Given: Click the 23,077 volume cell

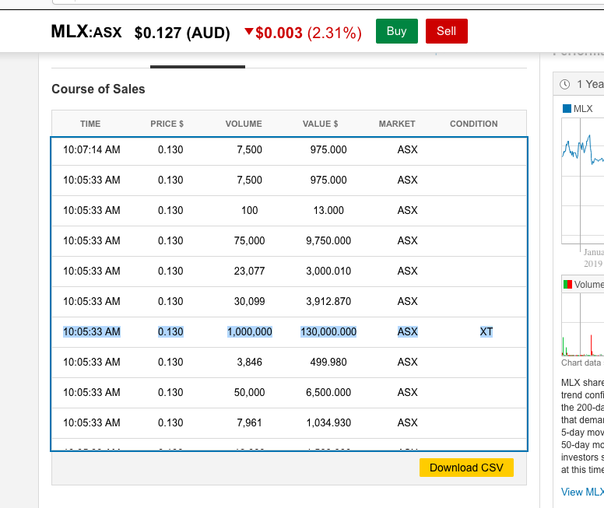Looking at the screenshot, I should point(250,272).
